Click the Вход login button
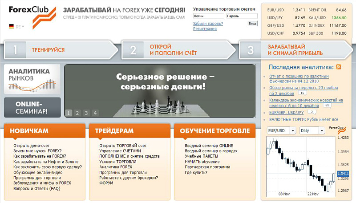Screen dimensions: 356x203 (252, 24)
